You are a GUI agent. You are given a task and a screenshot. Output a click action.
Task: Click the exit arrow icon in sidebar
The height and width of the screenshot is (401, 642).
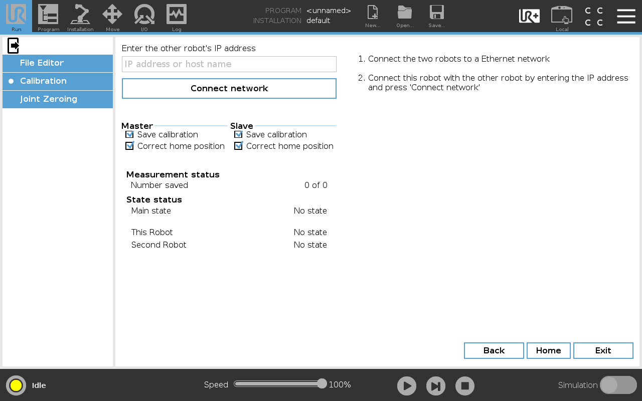[x=14, y=46]
